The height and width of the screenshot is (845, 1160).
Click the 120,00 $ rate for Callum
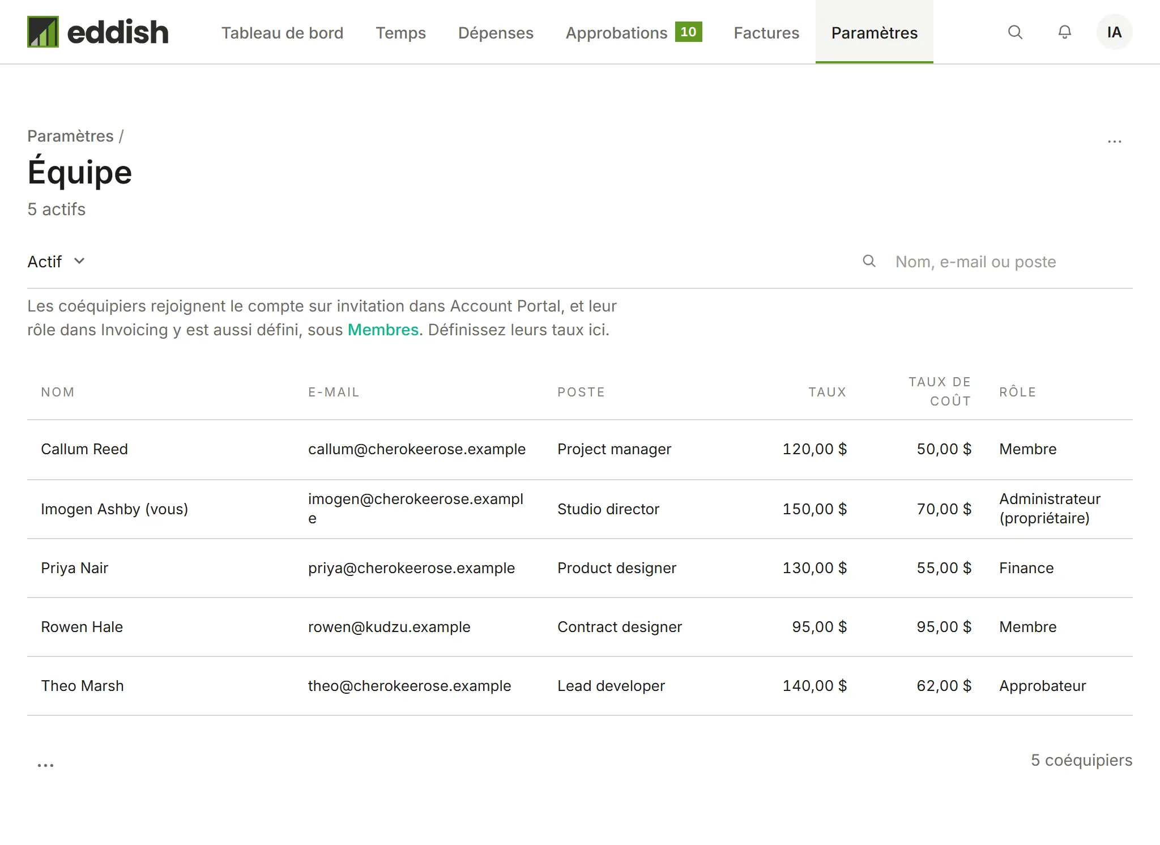(814, 449)
